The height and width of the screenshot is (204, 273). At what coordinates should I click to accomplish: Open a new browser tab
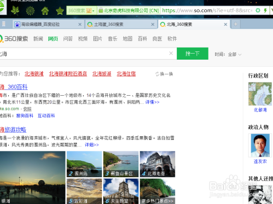(x=236, y=24)
